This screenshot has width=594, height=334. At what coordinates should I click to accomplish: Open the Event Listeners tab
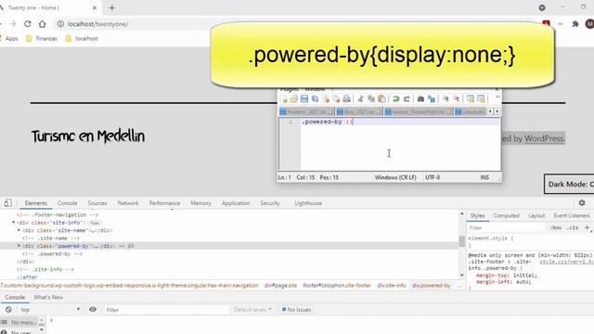572,215
